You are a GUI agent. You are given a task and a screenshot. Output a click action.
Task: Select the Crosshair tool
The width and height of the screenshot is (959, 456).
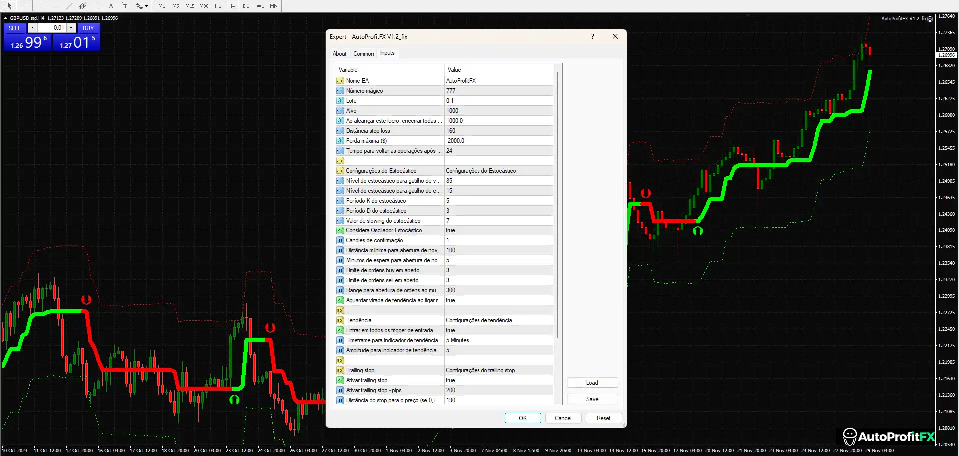click(24, 6)
